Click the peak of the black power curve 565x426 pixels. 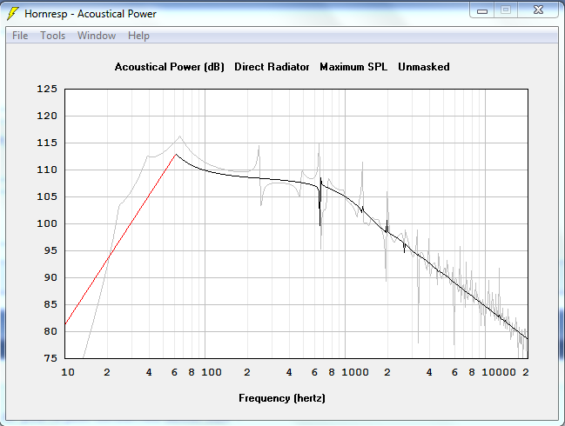click(x=176, y=155)
